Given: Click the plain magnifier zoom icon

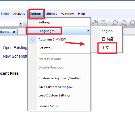Looking at the screenshot, I should pyautogui.click(x=115, y=23).
